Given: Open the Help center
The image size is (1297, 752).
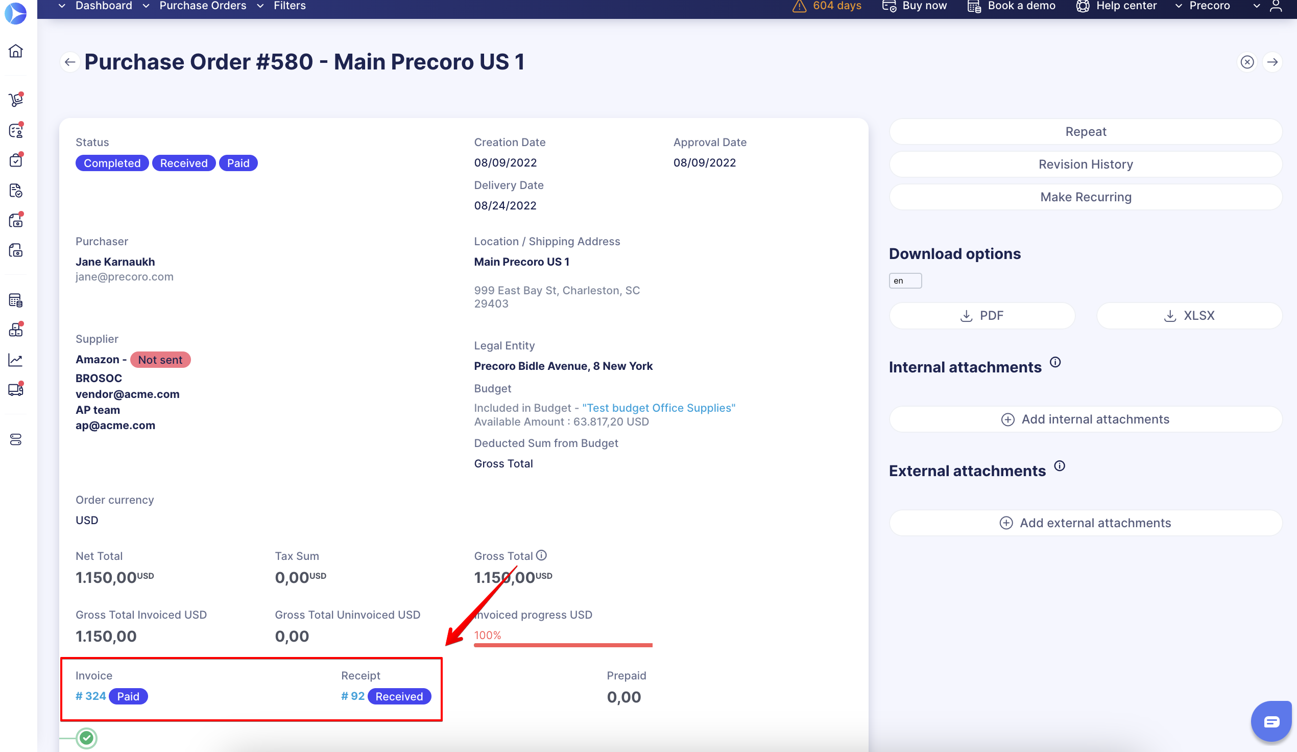Looking at the screenshot, I should coord(1116,6).
